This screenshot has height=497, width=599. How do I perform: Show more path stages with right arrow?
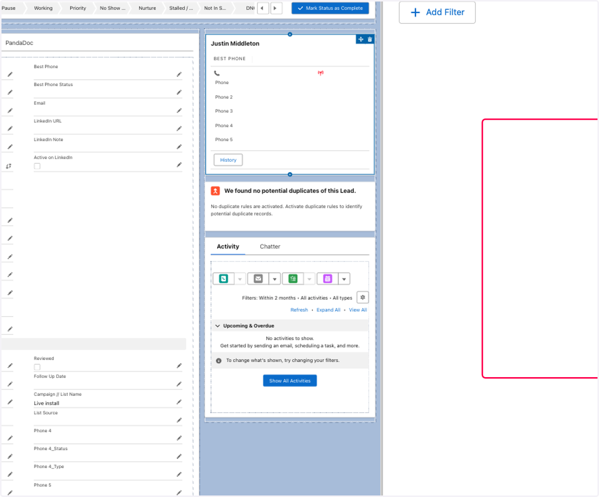point(276,8)
